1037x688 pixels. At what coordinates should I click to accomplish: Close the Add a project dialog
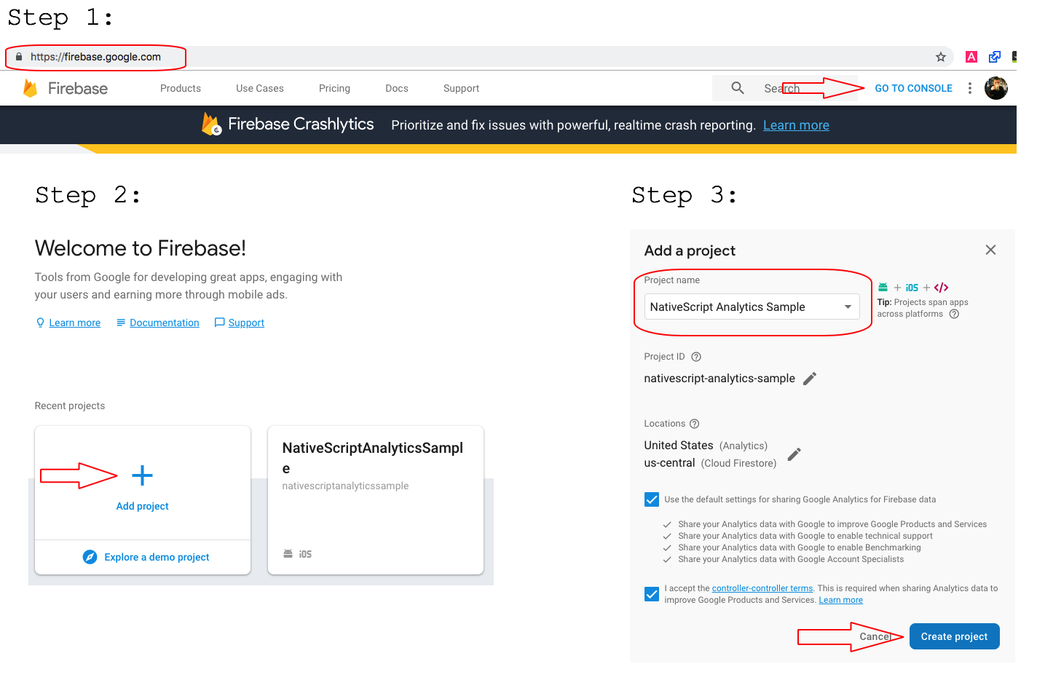(990, 250)
